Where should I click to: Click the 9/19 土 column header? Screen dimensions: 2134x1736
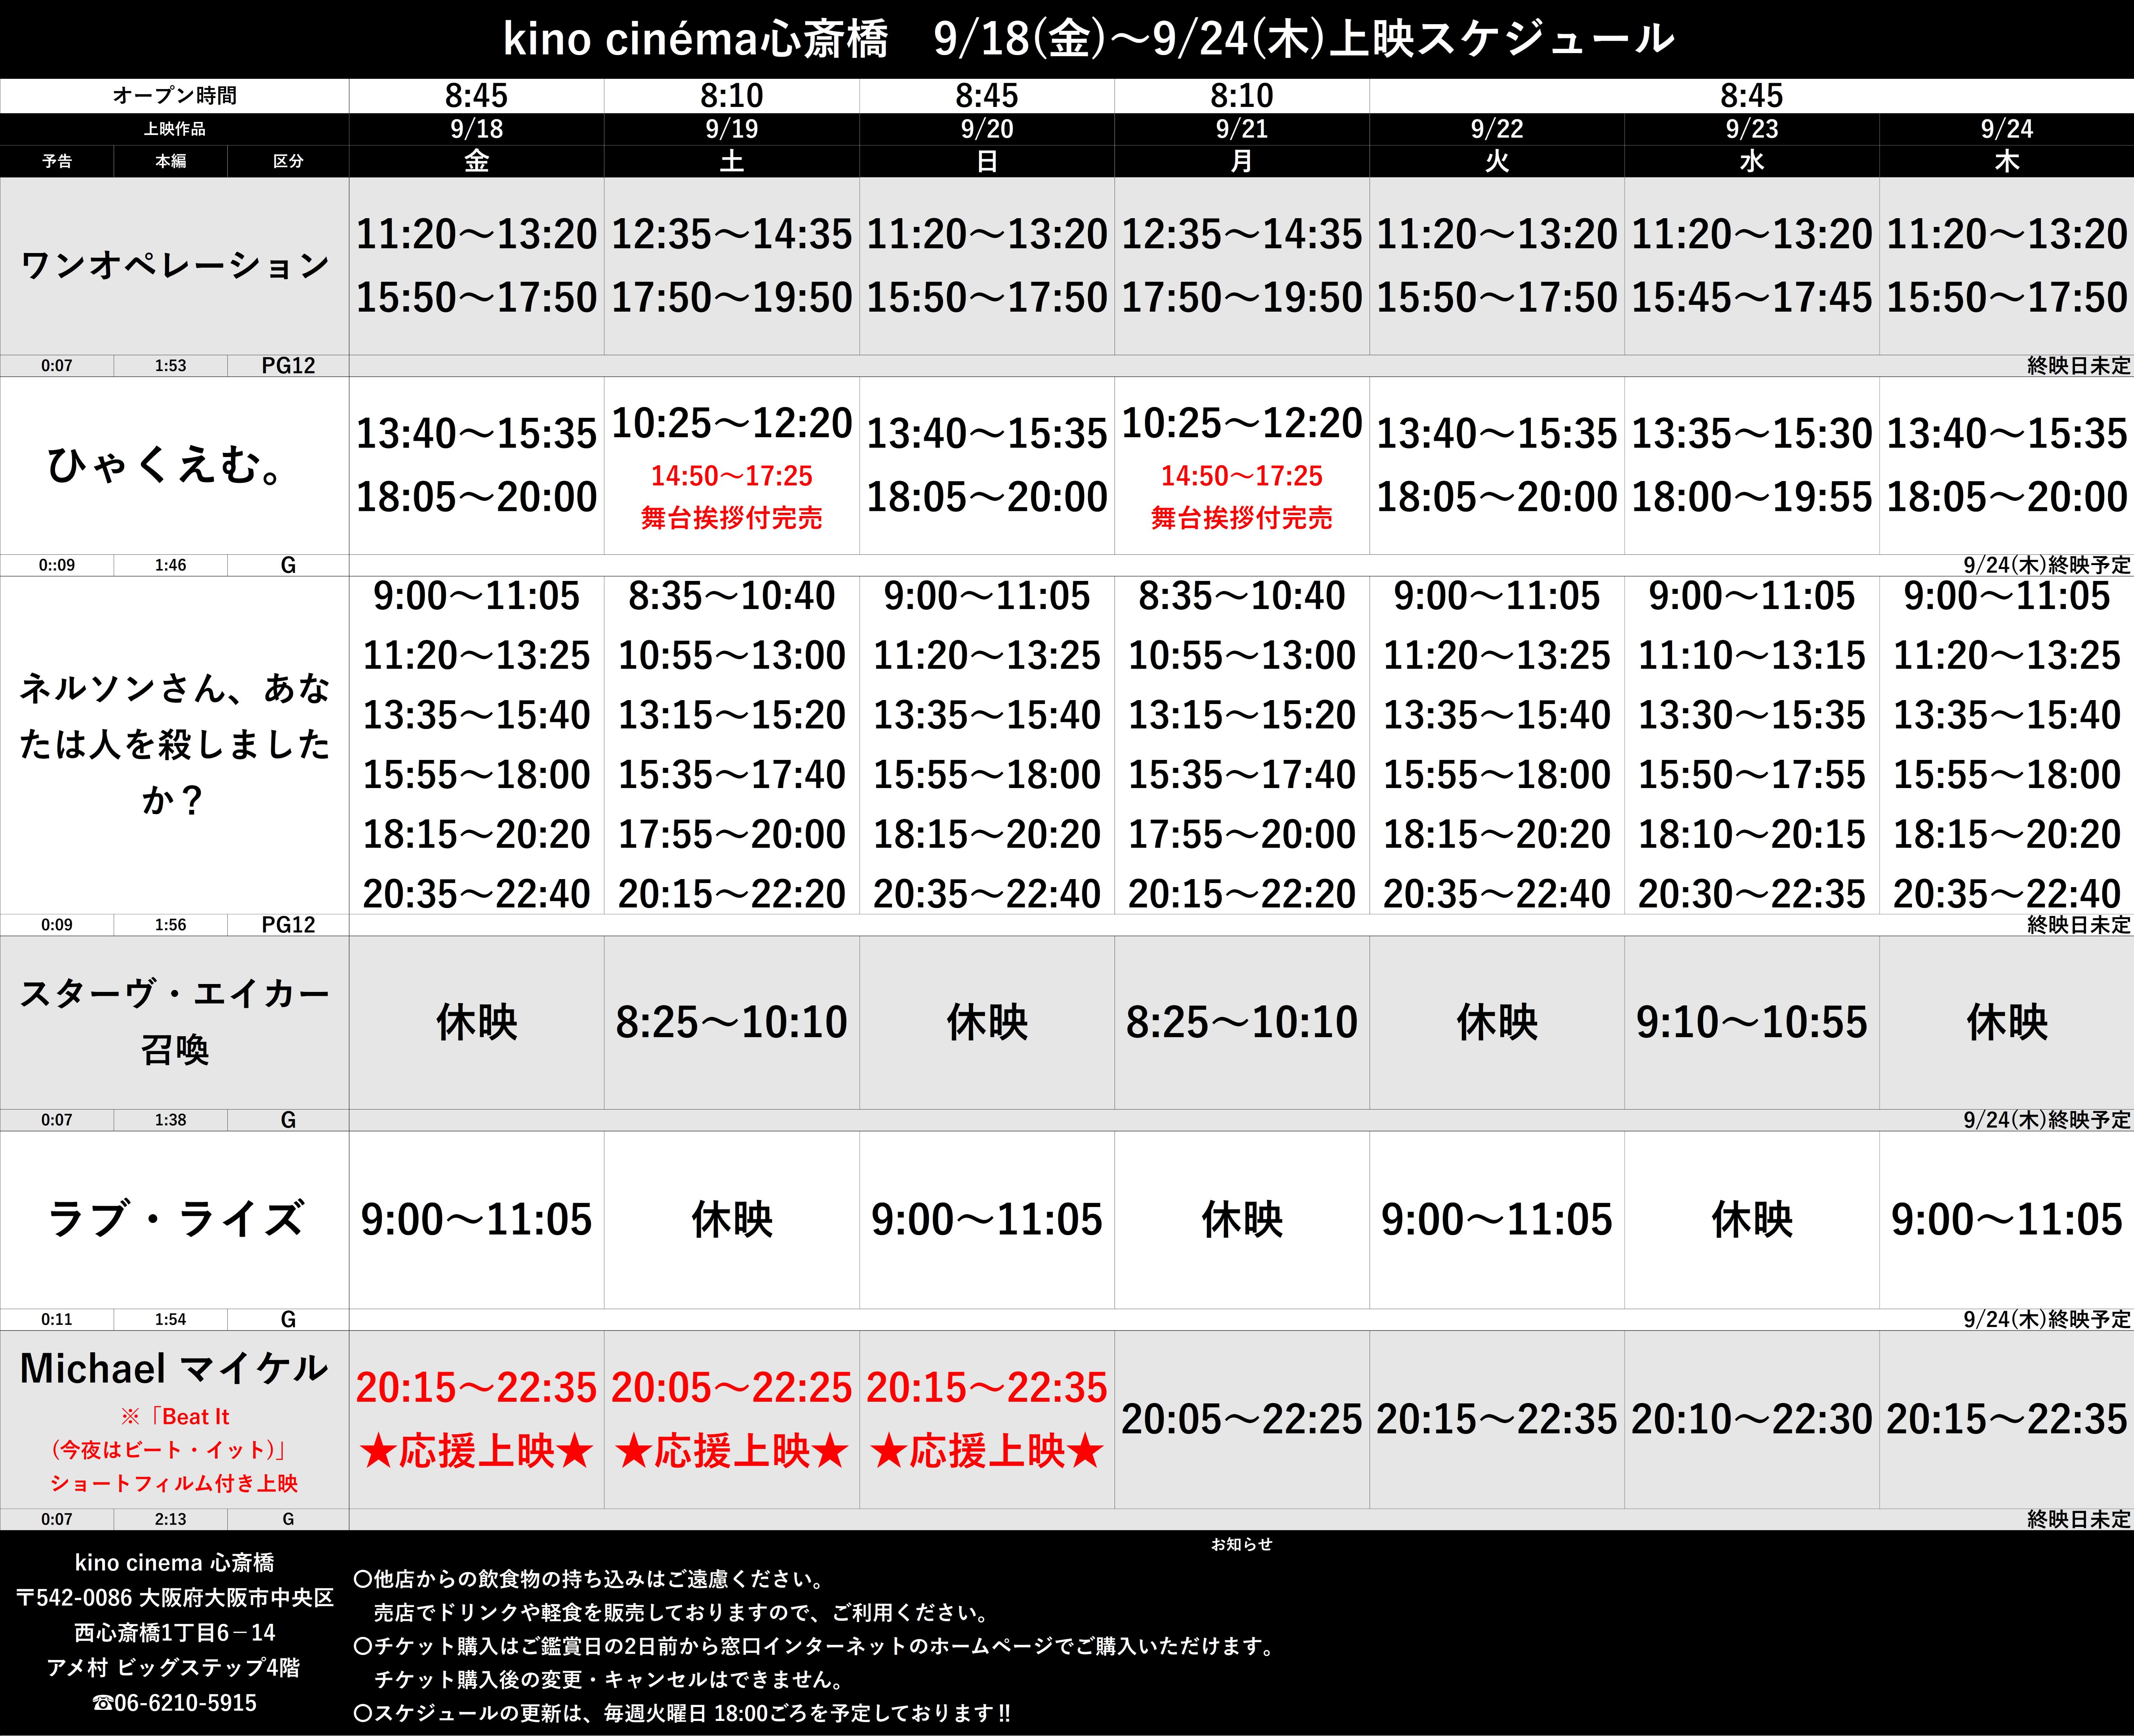click(731, 145)
